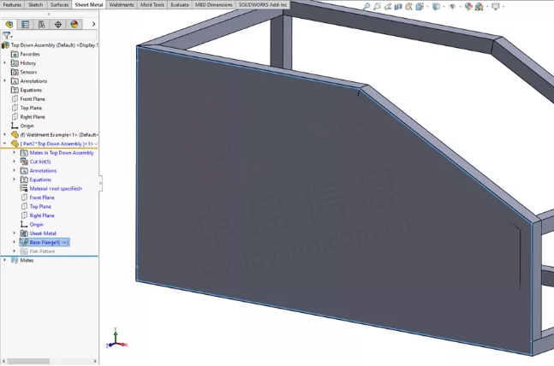Click Previous View icon
The image size is (554, 366).
pyautogui.click(x=388, y=6)
